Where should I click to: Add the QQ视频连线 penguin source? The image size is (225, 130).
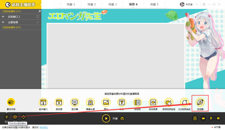184,103
